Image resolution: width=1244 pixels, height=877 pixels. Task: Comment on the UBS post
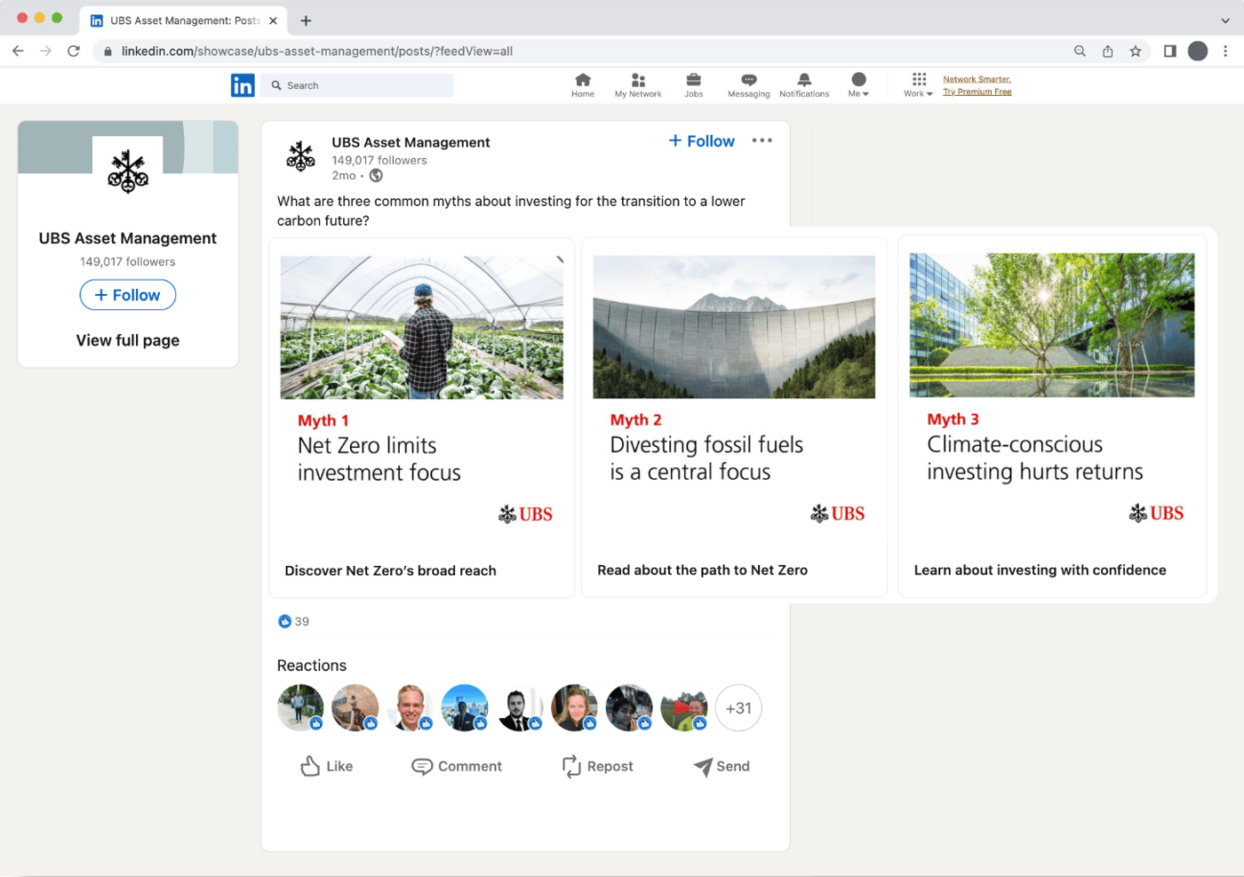click(x=457, y=766)
